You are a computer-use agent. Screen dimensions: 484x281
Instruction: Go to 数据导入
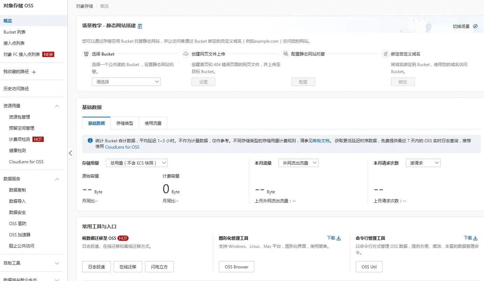pyautogui.click(x=17, y=201)
